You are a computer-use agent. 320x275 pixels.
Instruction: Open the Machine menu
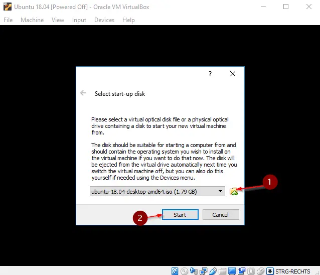(x=32, y=20)
